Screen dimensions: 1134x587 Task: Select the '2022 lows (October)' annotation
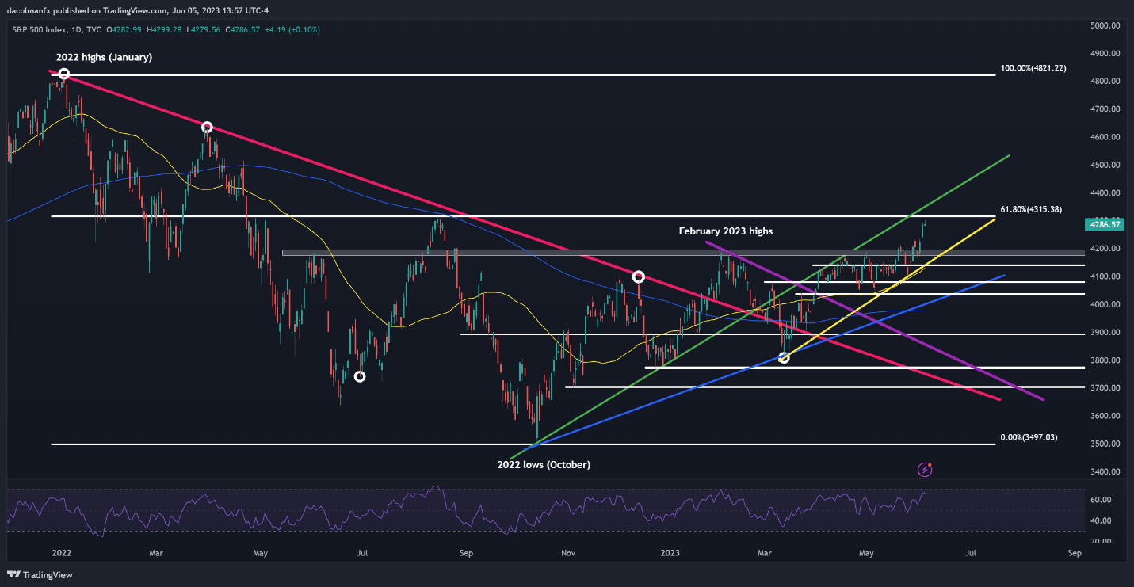coord(544,464)
